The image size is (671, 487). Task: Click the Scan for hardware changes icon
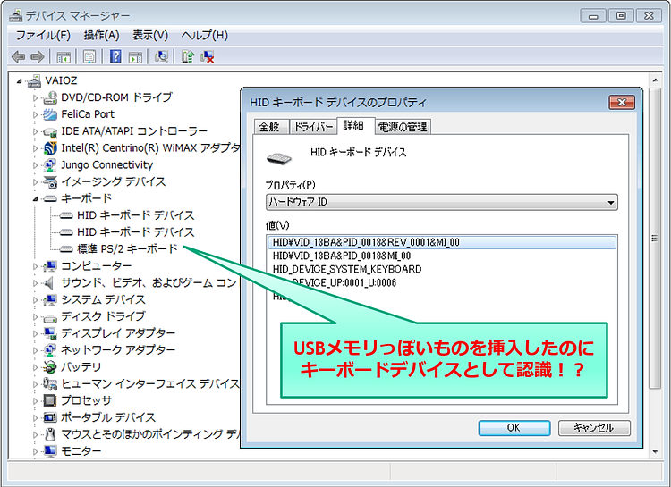coord(161,57)
